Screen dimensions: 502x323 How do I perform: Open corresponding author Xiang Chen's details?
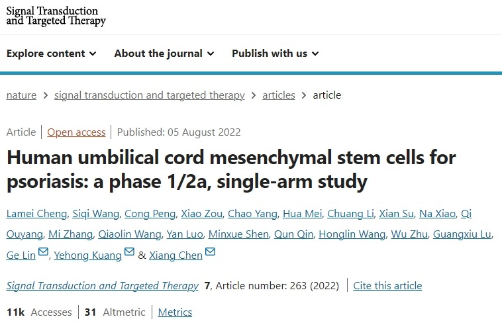[x=176, y=255]
